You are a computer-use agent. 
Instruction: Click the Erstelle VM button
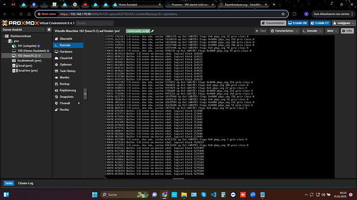click(298, 23)
